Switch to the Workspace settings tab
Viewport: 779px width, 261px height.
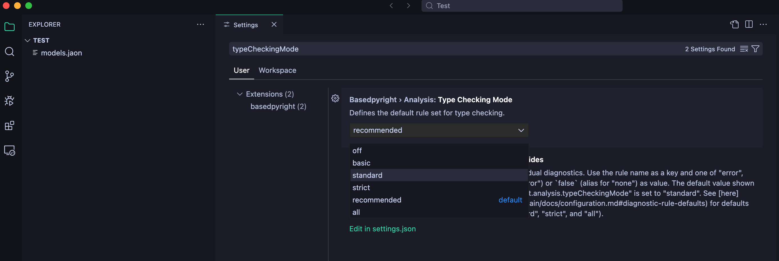(277, 70)
